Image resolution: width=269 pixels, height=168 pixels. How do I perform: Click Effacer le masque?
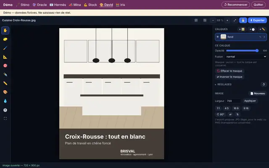click(x=229, y=71)
